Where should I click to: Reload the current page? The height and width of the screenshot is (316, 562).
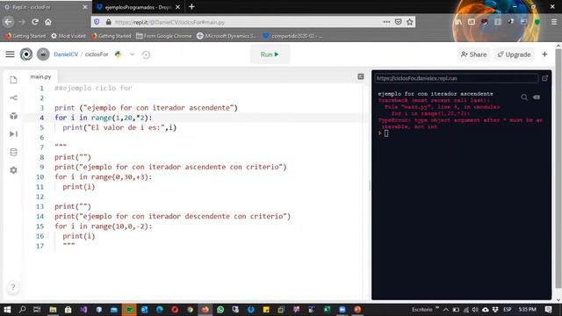click(35, 22)
